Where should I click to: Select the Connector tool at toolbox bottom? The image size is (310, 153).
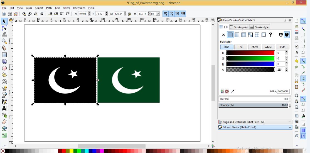[x=4, y=135]
